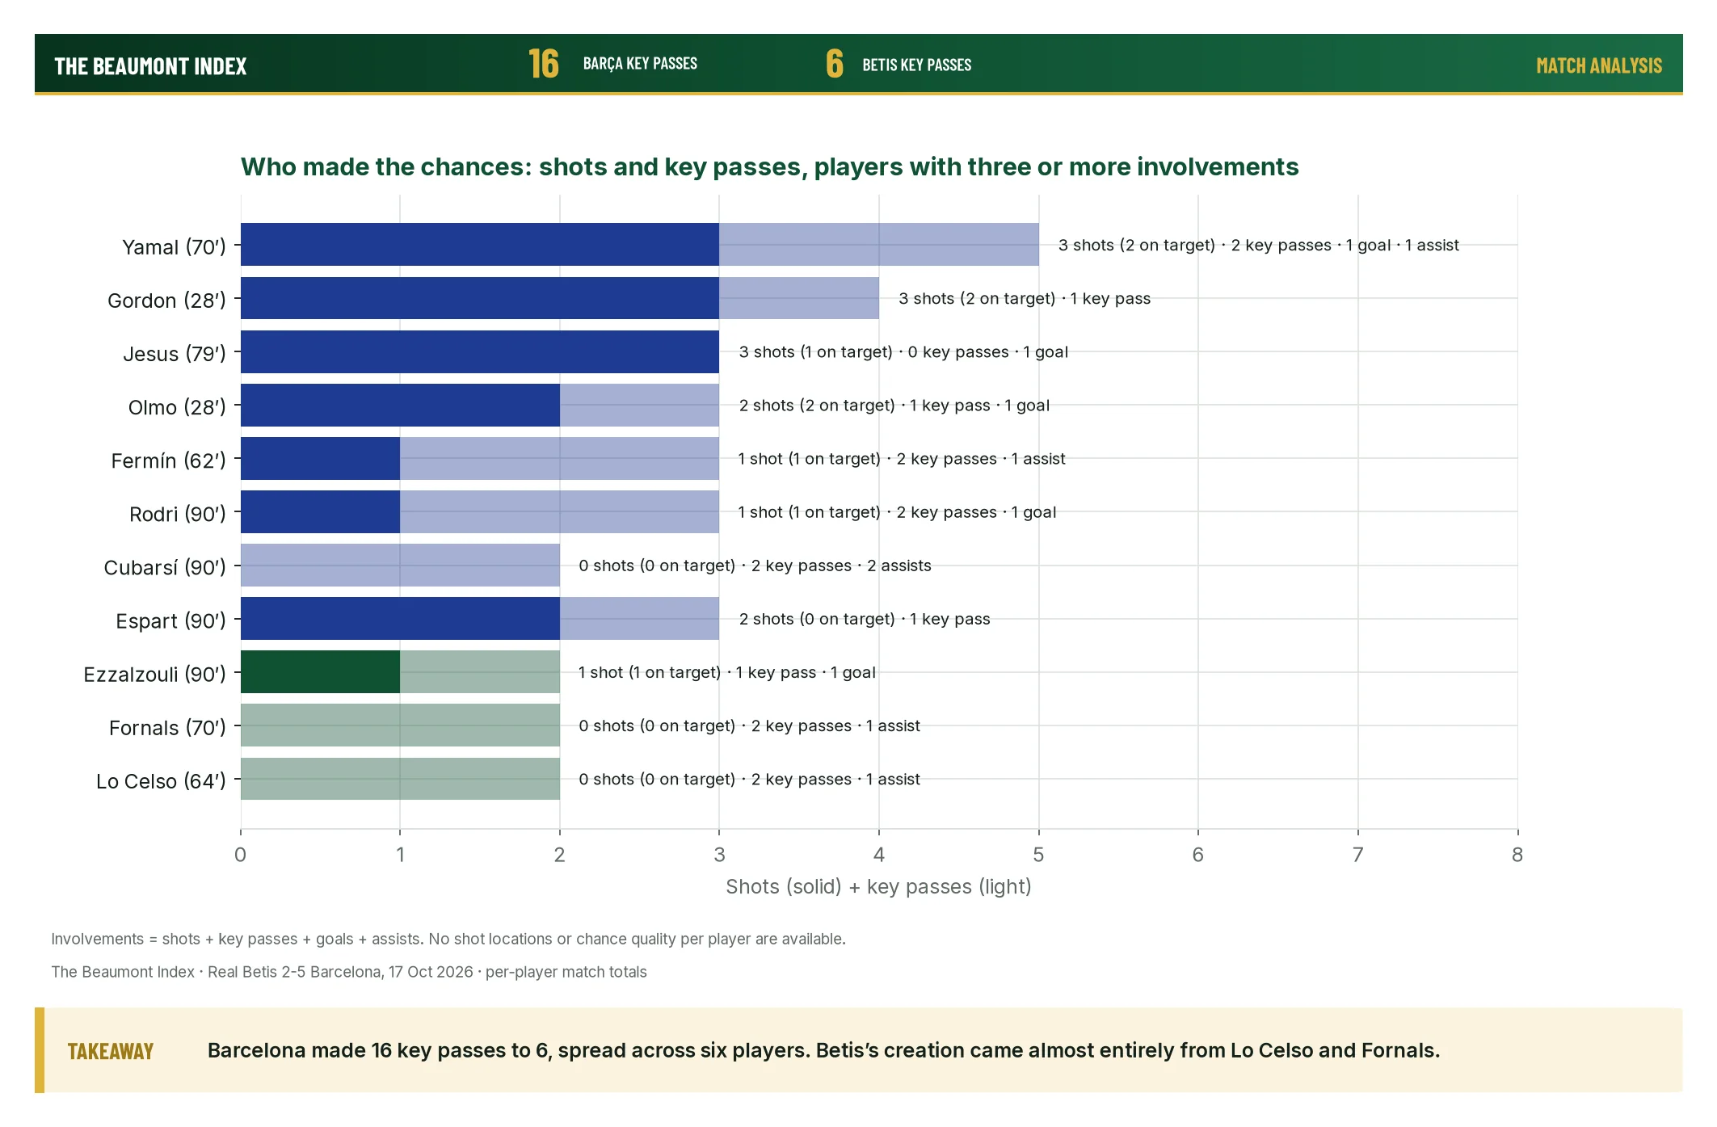The width and height of the screenshot is (1717, 1127).
Task: Select the 'Cubarsí (90')' axis label
Action: (x=165, y=567)
